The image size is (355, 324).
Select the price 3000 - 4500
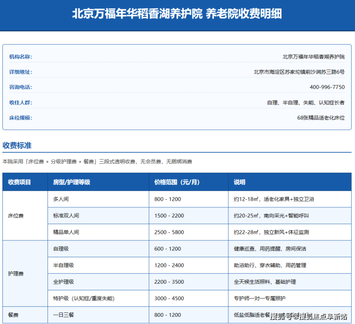click(169, 299)
